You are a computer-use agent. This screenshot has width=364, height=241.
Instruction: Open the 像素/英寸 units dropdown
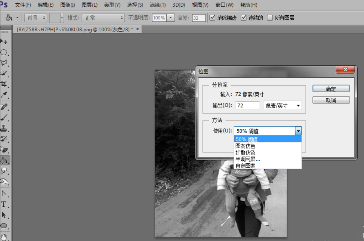pyautogui.click(x=282, y=105)
